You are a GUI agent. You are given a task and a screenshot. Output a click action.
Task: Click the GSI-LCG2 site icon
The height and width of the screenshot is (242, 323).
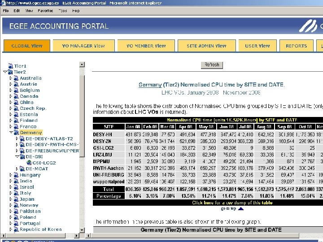click(x=29, y=163)
